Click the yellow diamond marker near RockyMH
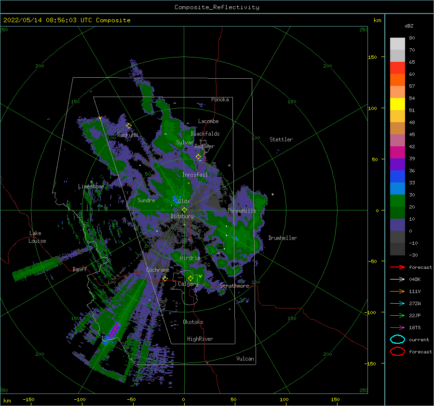 [x=129, y=126]
